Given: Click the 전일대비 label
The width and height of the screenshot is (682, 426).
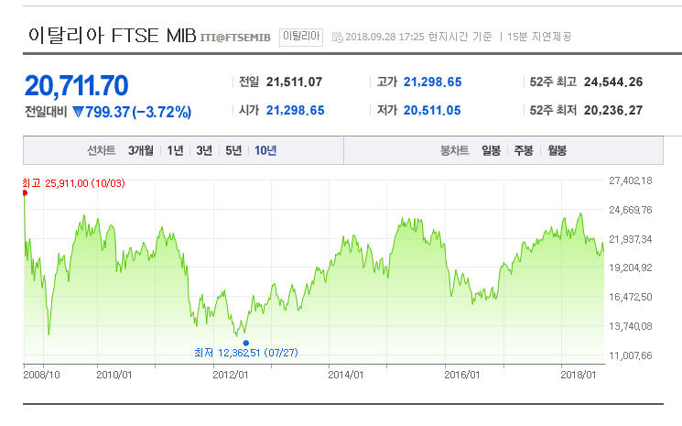Looking at the screenshot, I should point(46,112).
